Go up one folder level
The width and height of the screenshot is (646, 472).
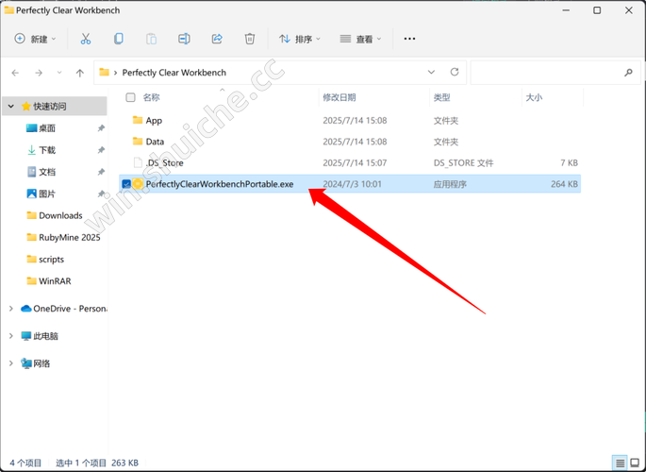tap(80, 73)
